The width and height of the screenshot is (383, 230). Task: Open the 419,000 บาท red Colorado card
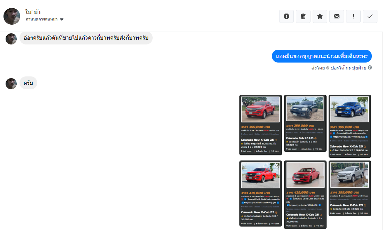coord(261,194)
